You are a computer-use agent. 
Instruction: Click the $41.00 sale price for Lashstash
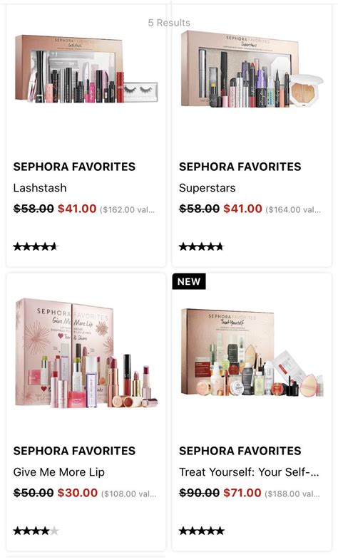tap(77, 209)
